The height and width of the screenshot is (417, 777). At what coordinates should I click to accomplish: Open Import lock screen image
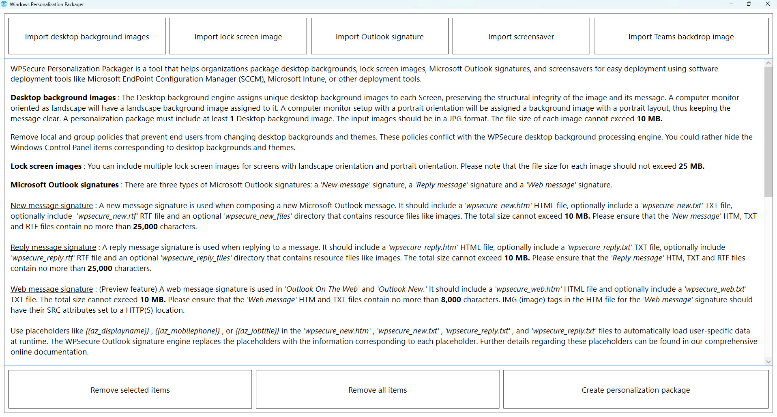click(238, 37)
